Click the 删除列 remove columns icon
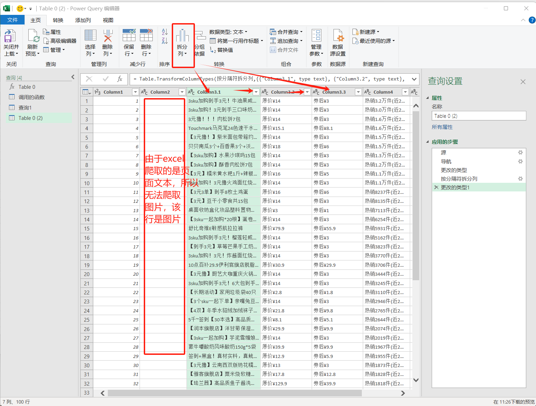Screen dimensions: 536x406 tap(107, 36)
